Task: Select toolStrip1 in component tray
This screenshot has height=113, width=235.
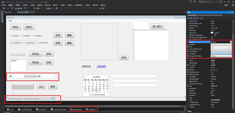Action: pyautogui.click(x=90, y=109)
